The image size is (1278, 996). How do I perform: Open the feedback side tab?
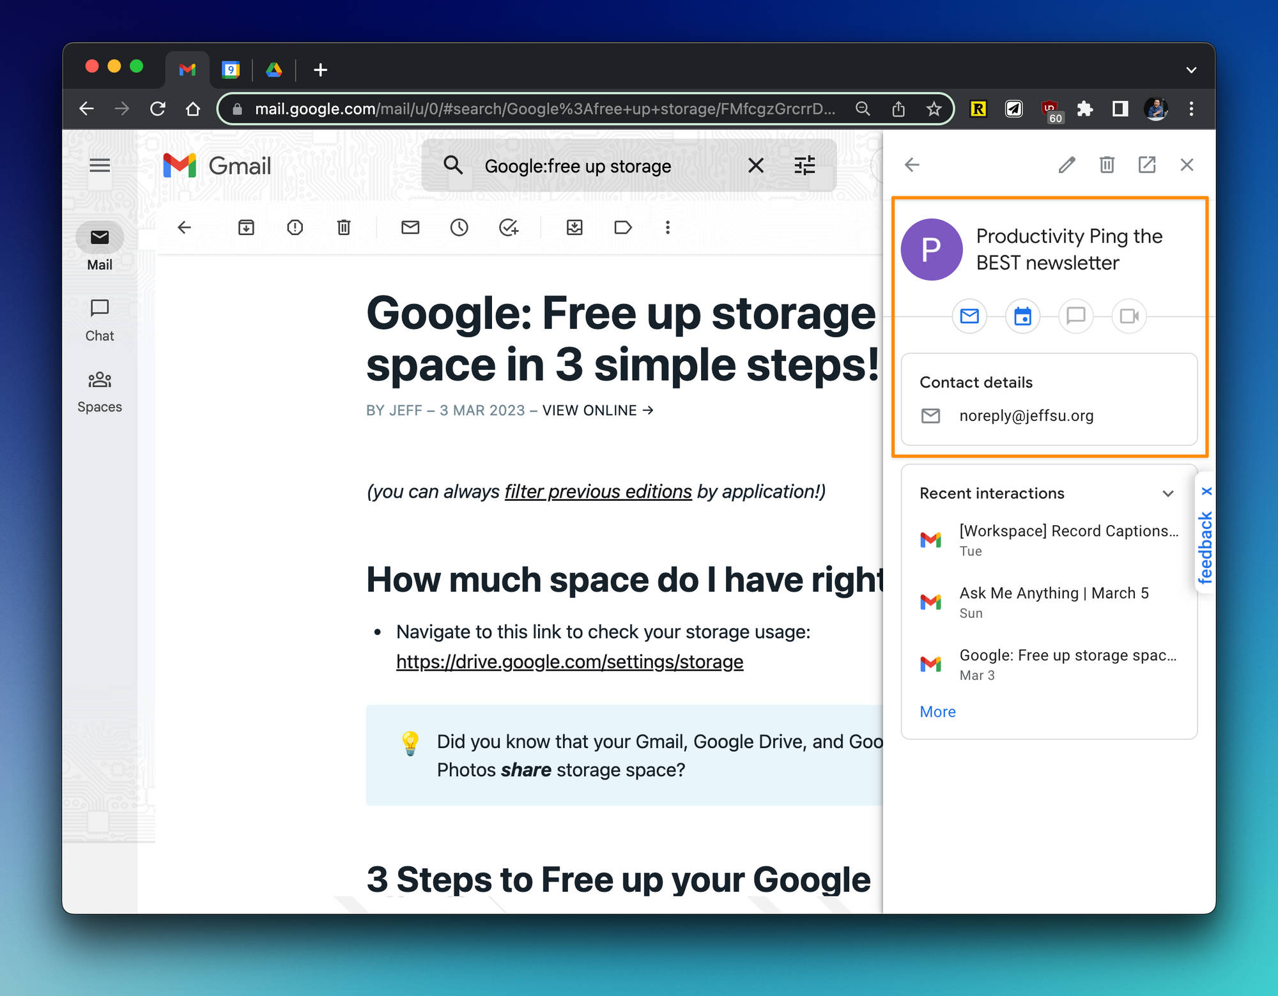point(1205,548)
